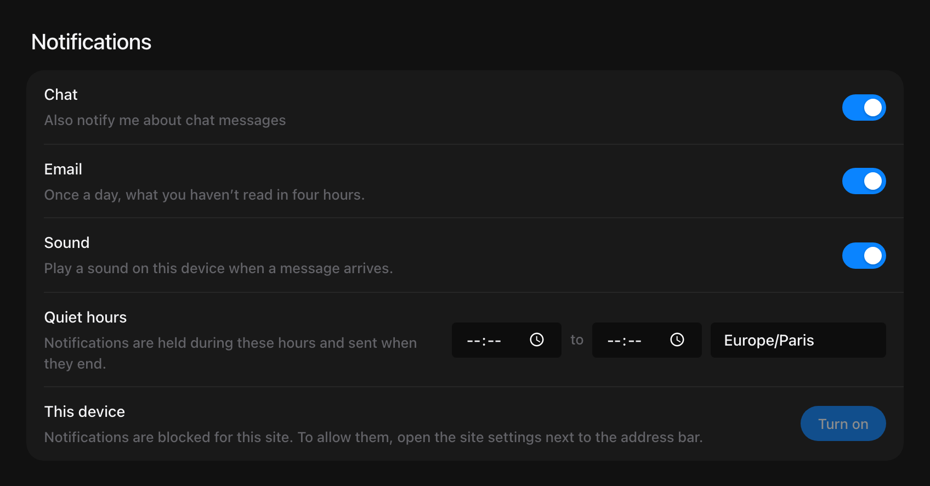The height and width of the screenshot is (486, 930).
Task: Click the 'to' separator between time fields
Action: point(577,340)
